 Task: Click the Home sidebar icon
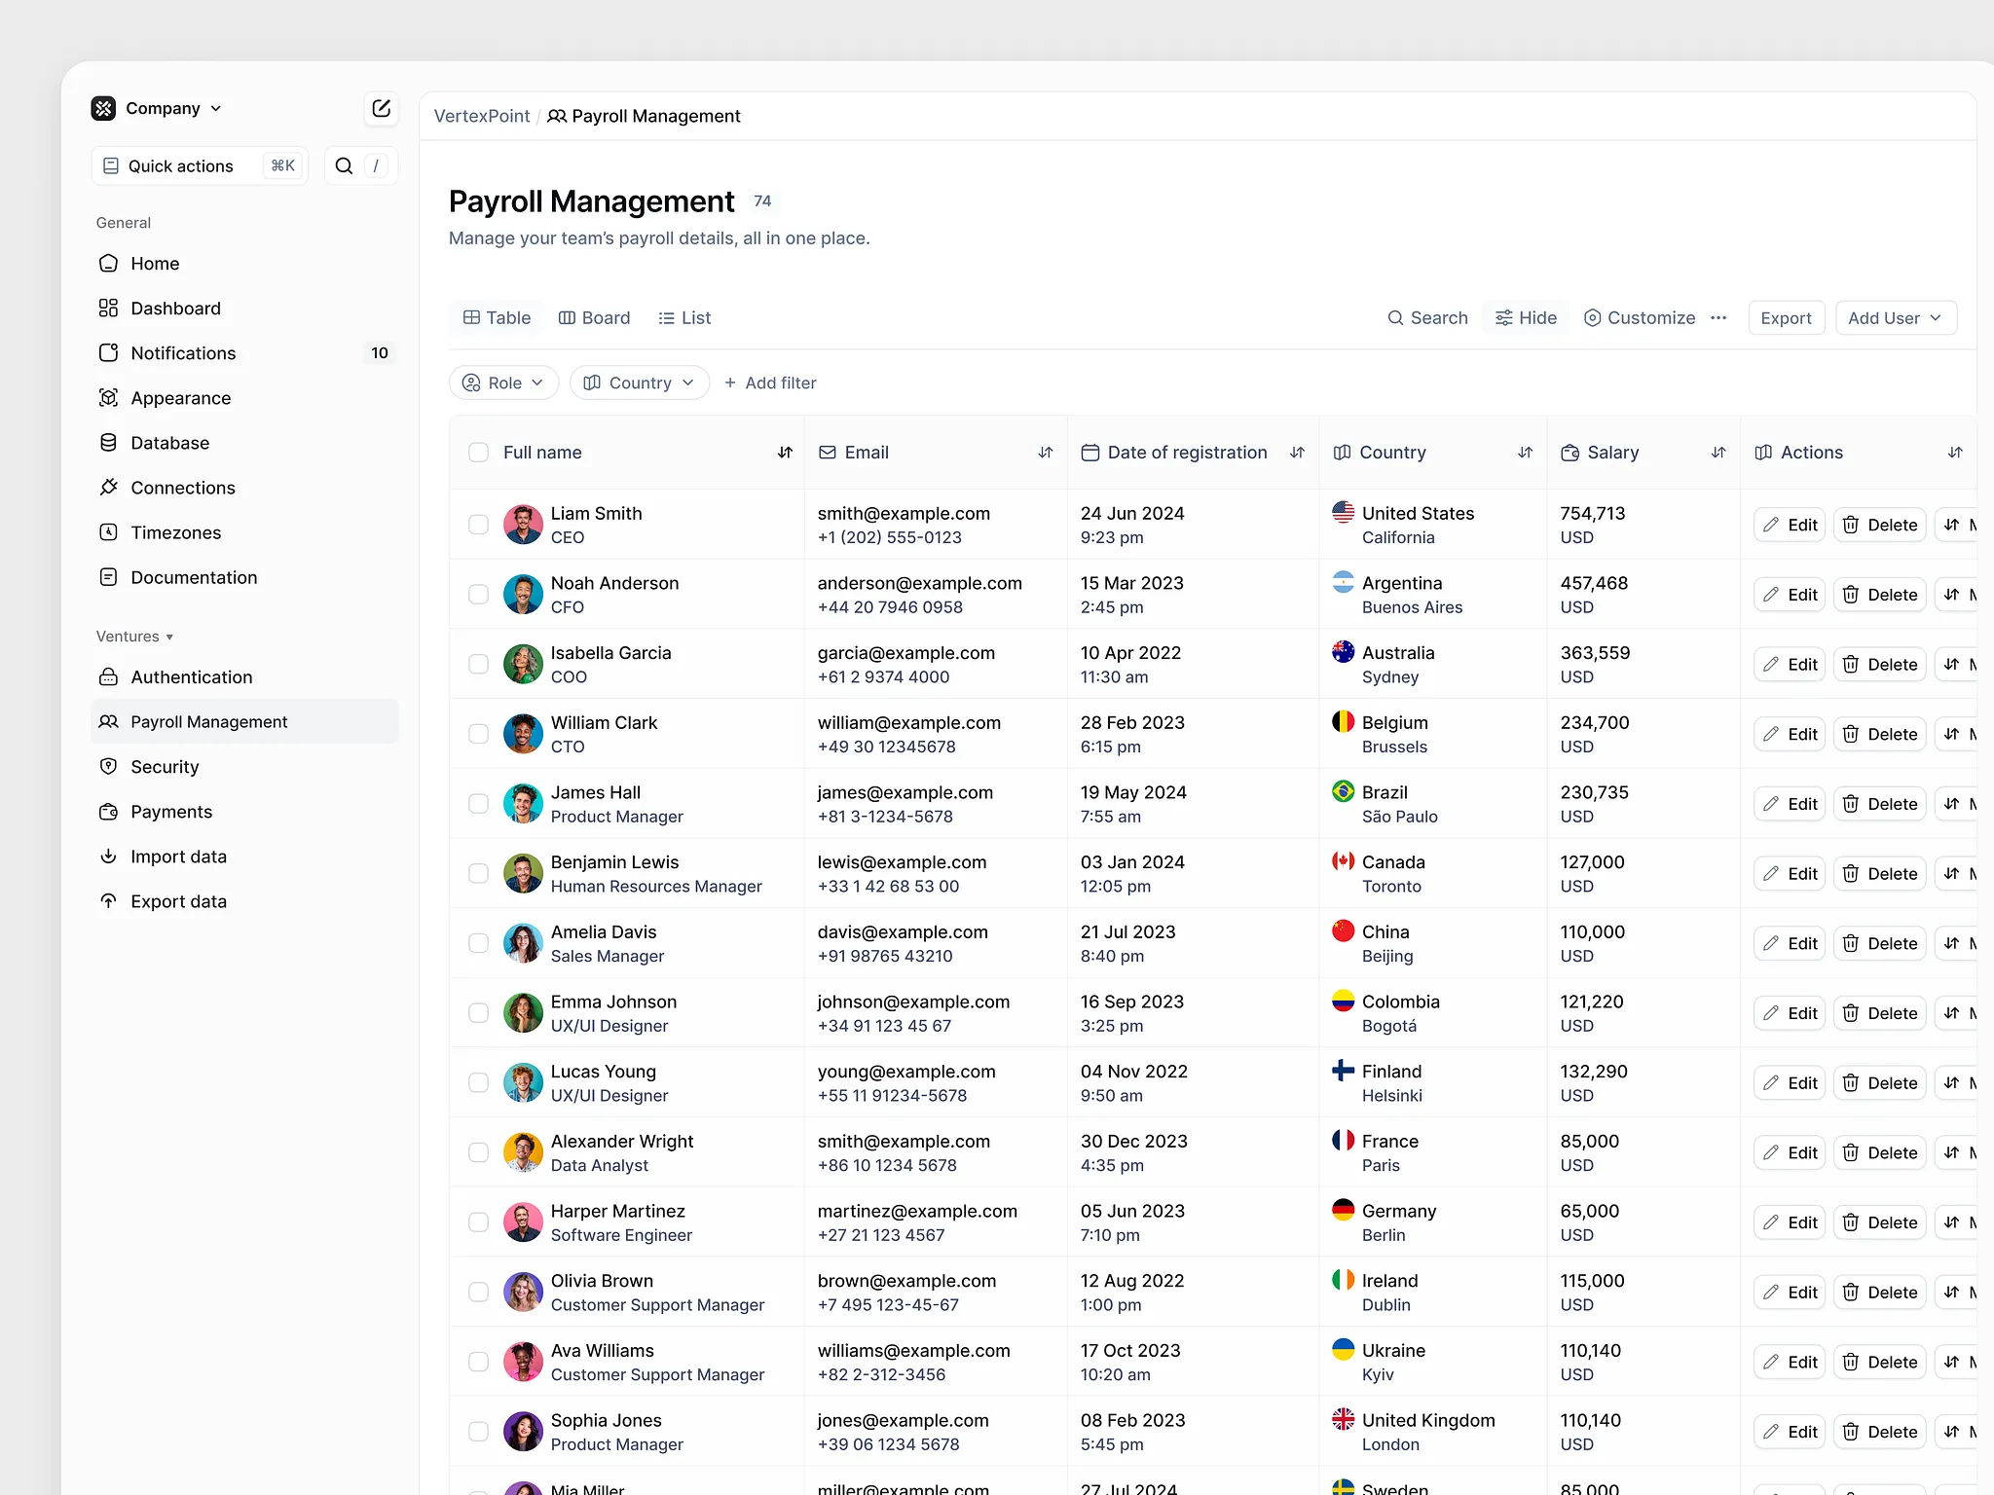pos(109,264)
